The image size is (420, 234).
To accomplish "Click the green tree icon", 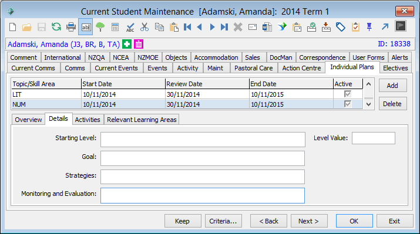I will pyautogui.click(x=100, y=27).
